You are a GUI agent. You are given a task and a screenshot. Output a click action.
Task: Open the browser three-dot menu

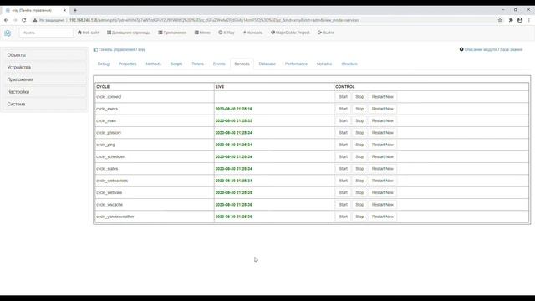(529, 20)
